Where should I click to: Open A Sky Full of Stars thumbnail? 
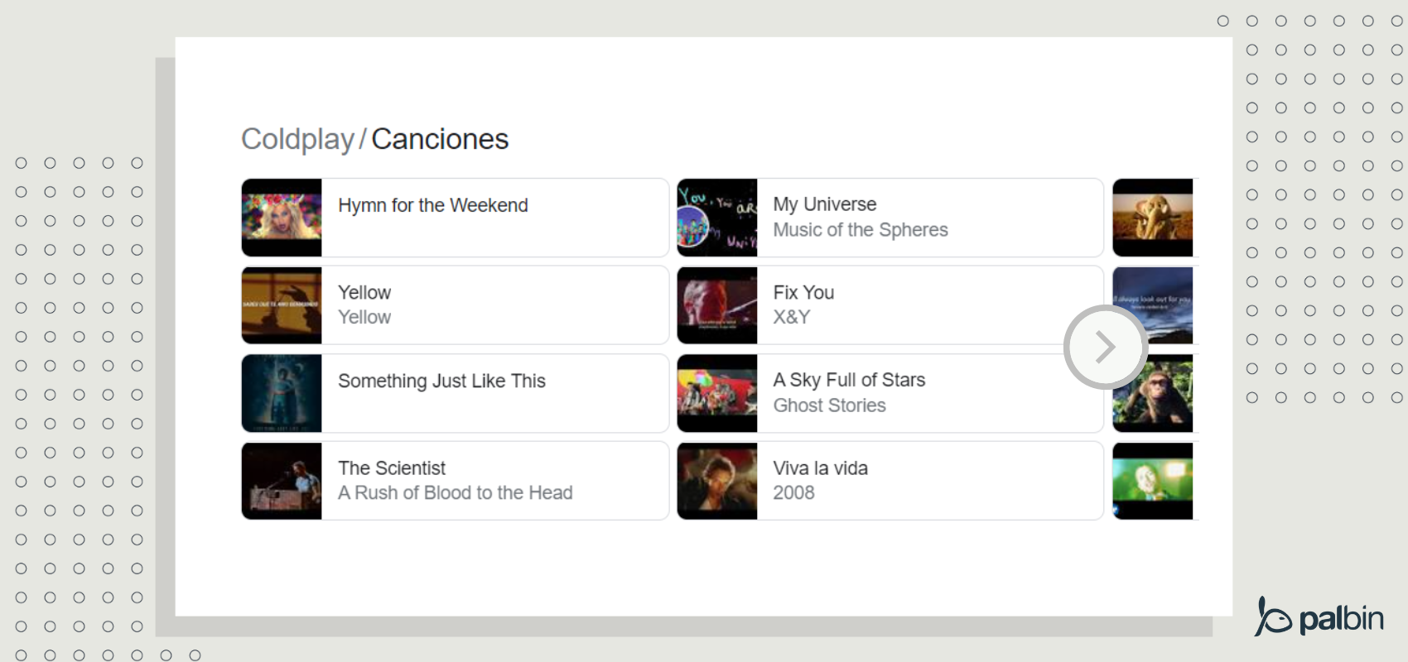point(717,393)
